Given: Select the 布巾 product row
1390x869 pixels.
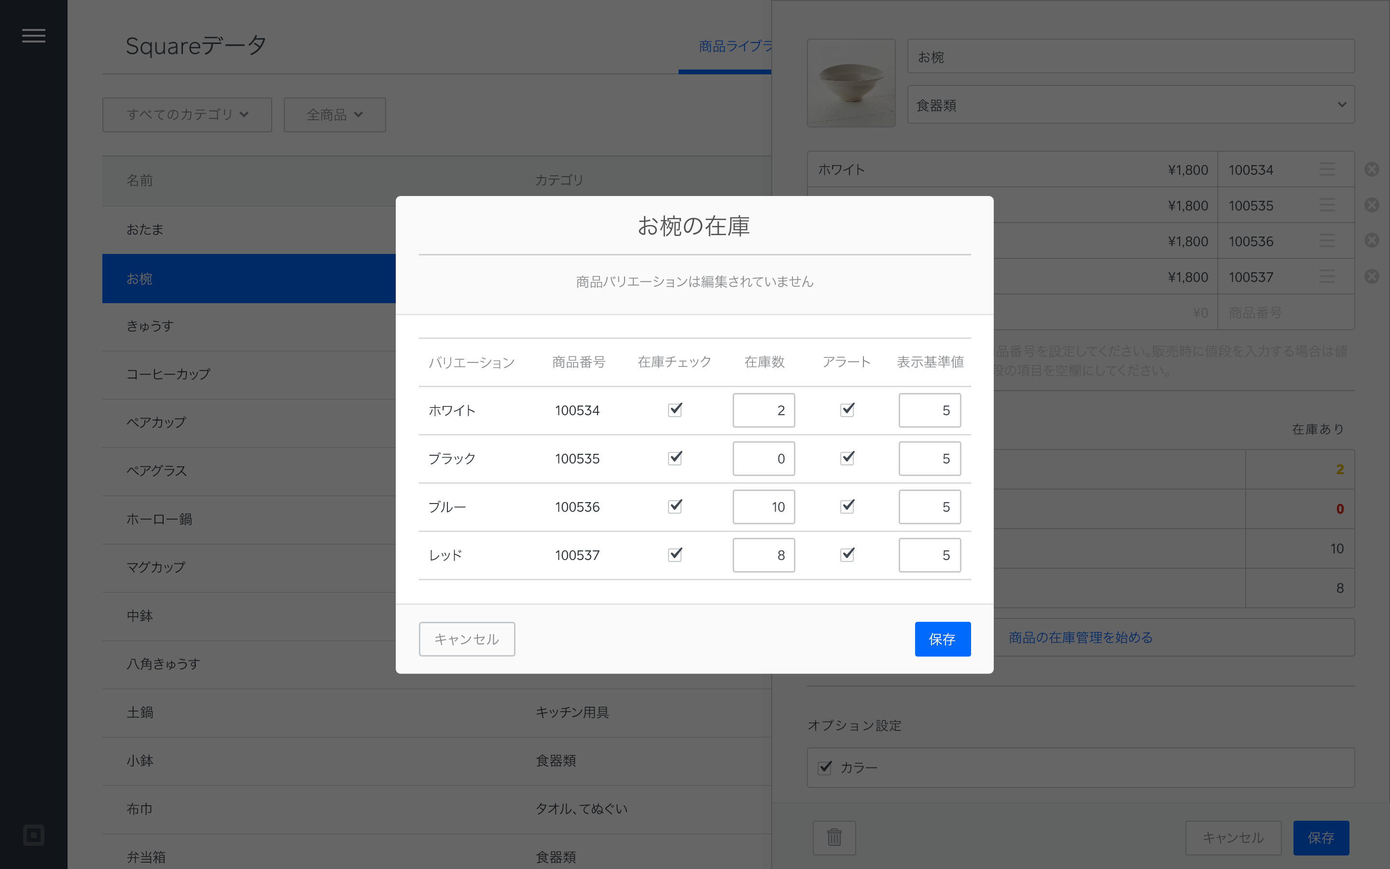Looking at the screenshot, I should [x=436, y=809].
